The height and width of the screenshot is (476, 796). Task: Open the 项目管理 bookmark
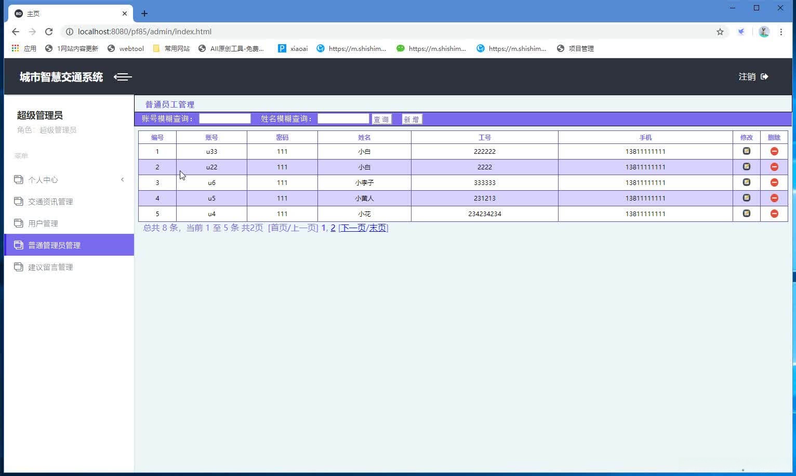coord(575,48)
